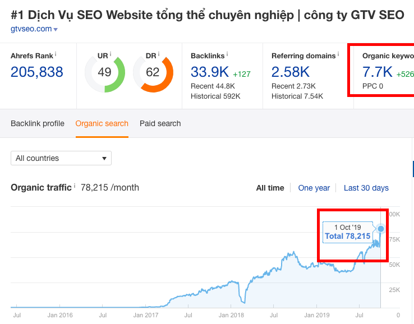The image size is (414, 324).
Task: Select the All time range
Action: [x=270, y=188]
